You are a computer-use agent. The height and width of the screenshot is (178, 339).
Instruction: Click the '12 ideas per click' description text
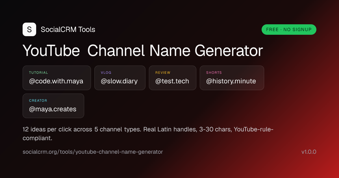coord(148,134)
